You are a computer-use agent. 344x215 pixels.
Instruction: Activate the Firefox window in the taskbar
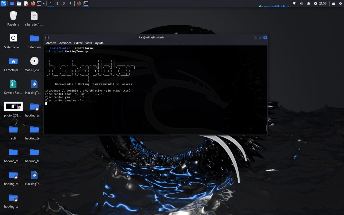click(79, 3)
